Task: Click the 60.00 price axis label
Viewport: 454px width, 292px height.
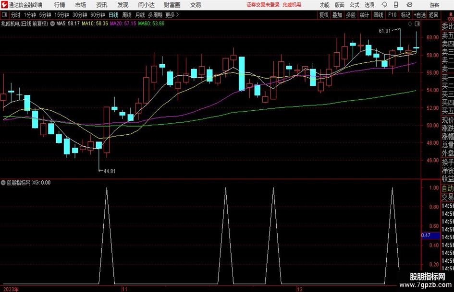Action: (432, 37)
